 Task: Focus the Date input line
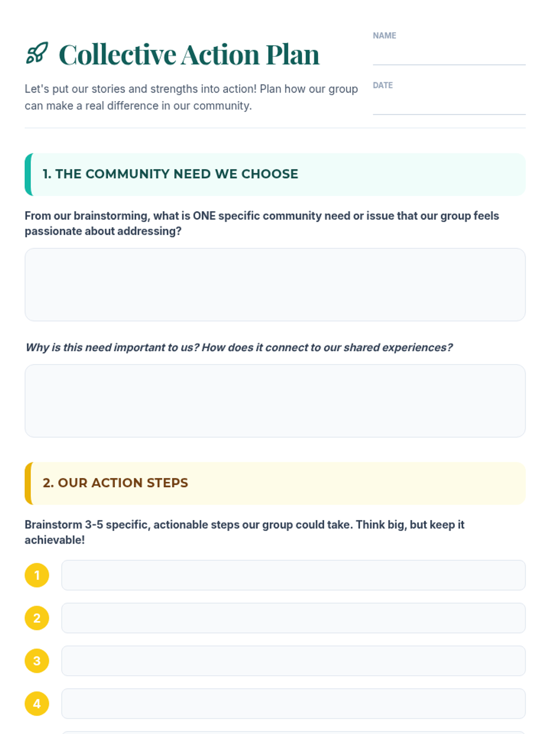(x=449, y=106)
